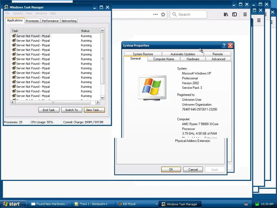The height and width of the screenshot is (208, 277).
Task: Click the Windows XP monitor logo image
Action: pyautogui.click(x=152, y=88)
